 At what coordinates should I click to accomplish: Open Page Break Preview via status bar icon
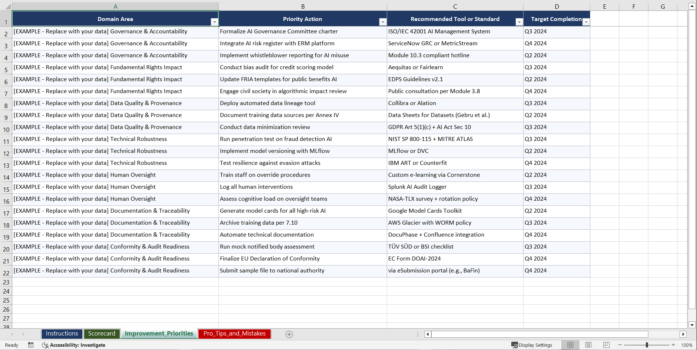[606, 345]
